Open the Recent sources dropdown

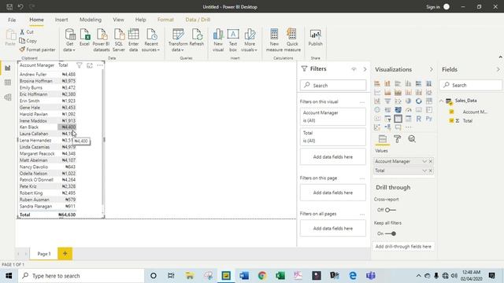click(150, 40)
